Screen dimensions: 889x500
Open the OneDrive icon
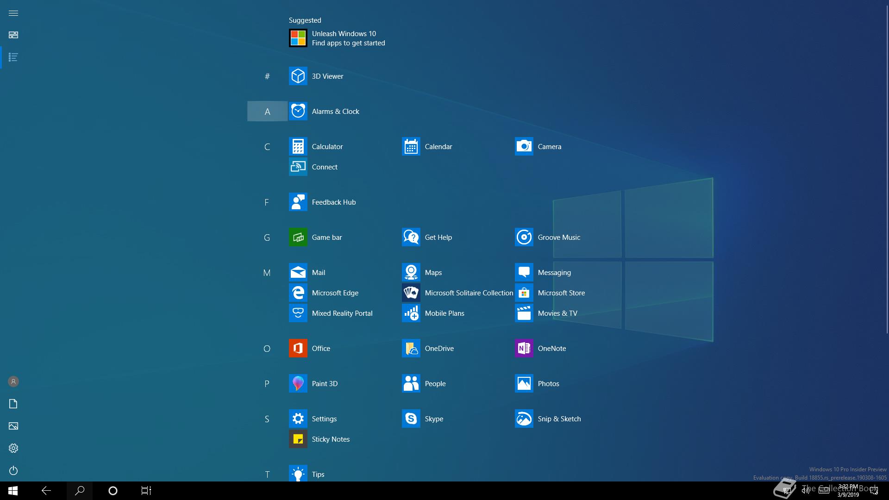click(x=411, y=348)
